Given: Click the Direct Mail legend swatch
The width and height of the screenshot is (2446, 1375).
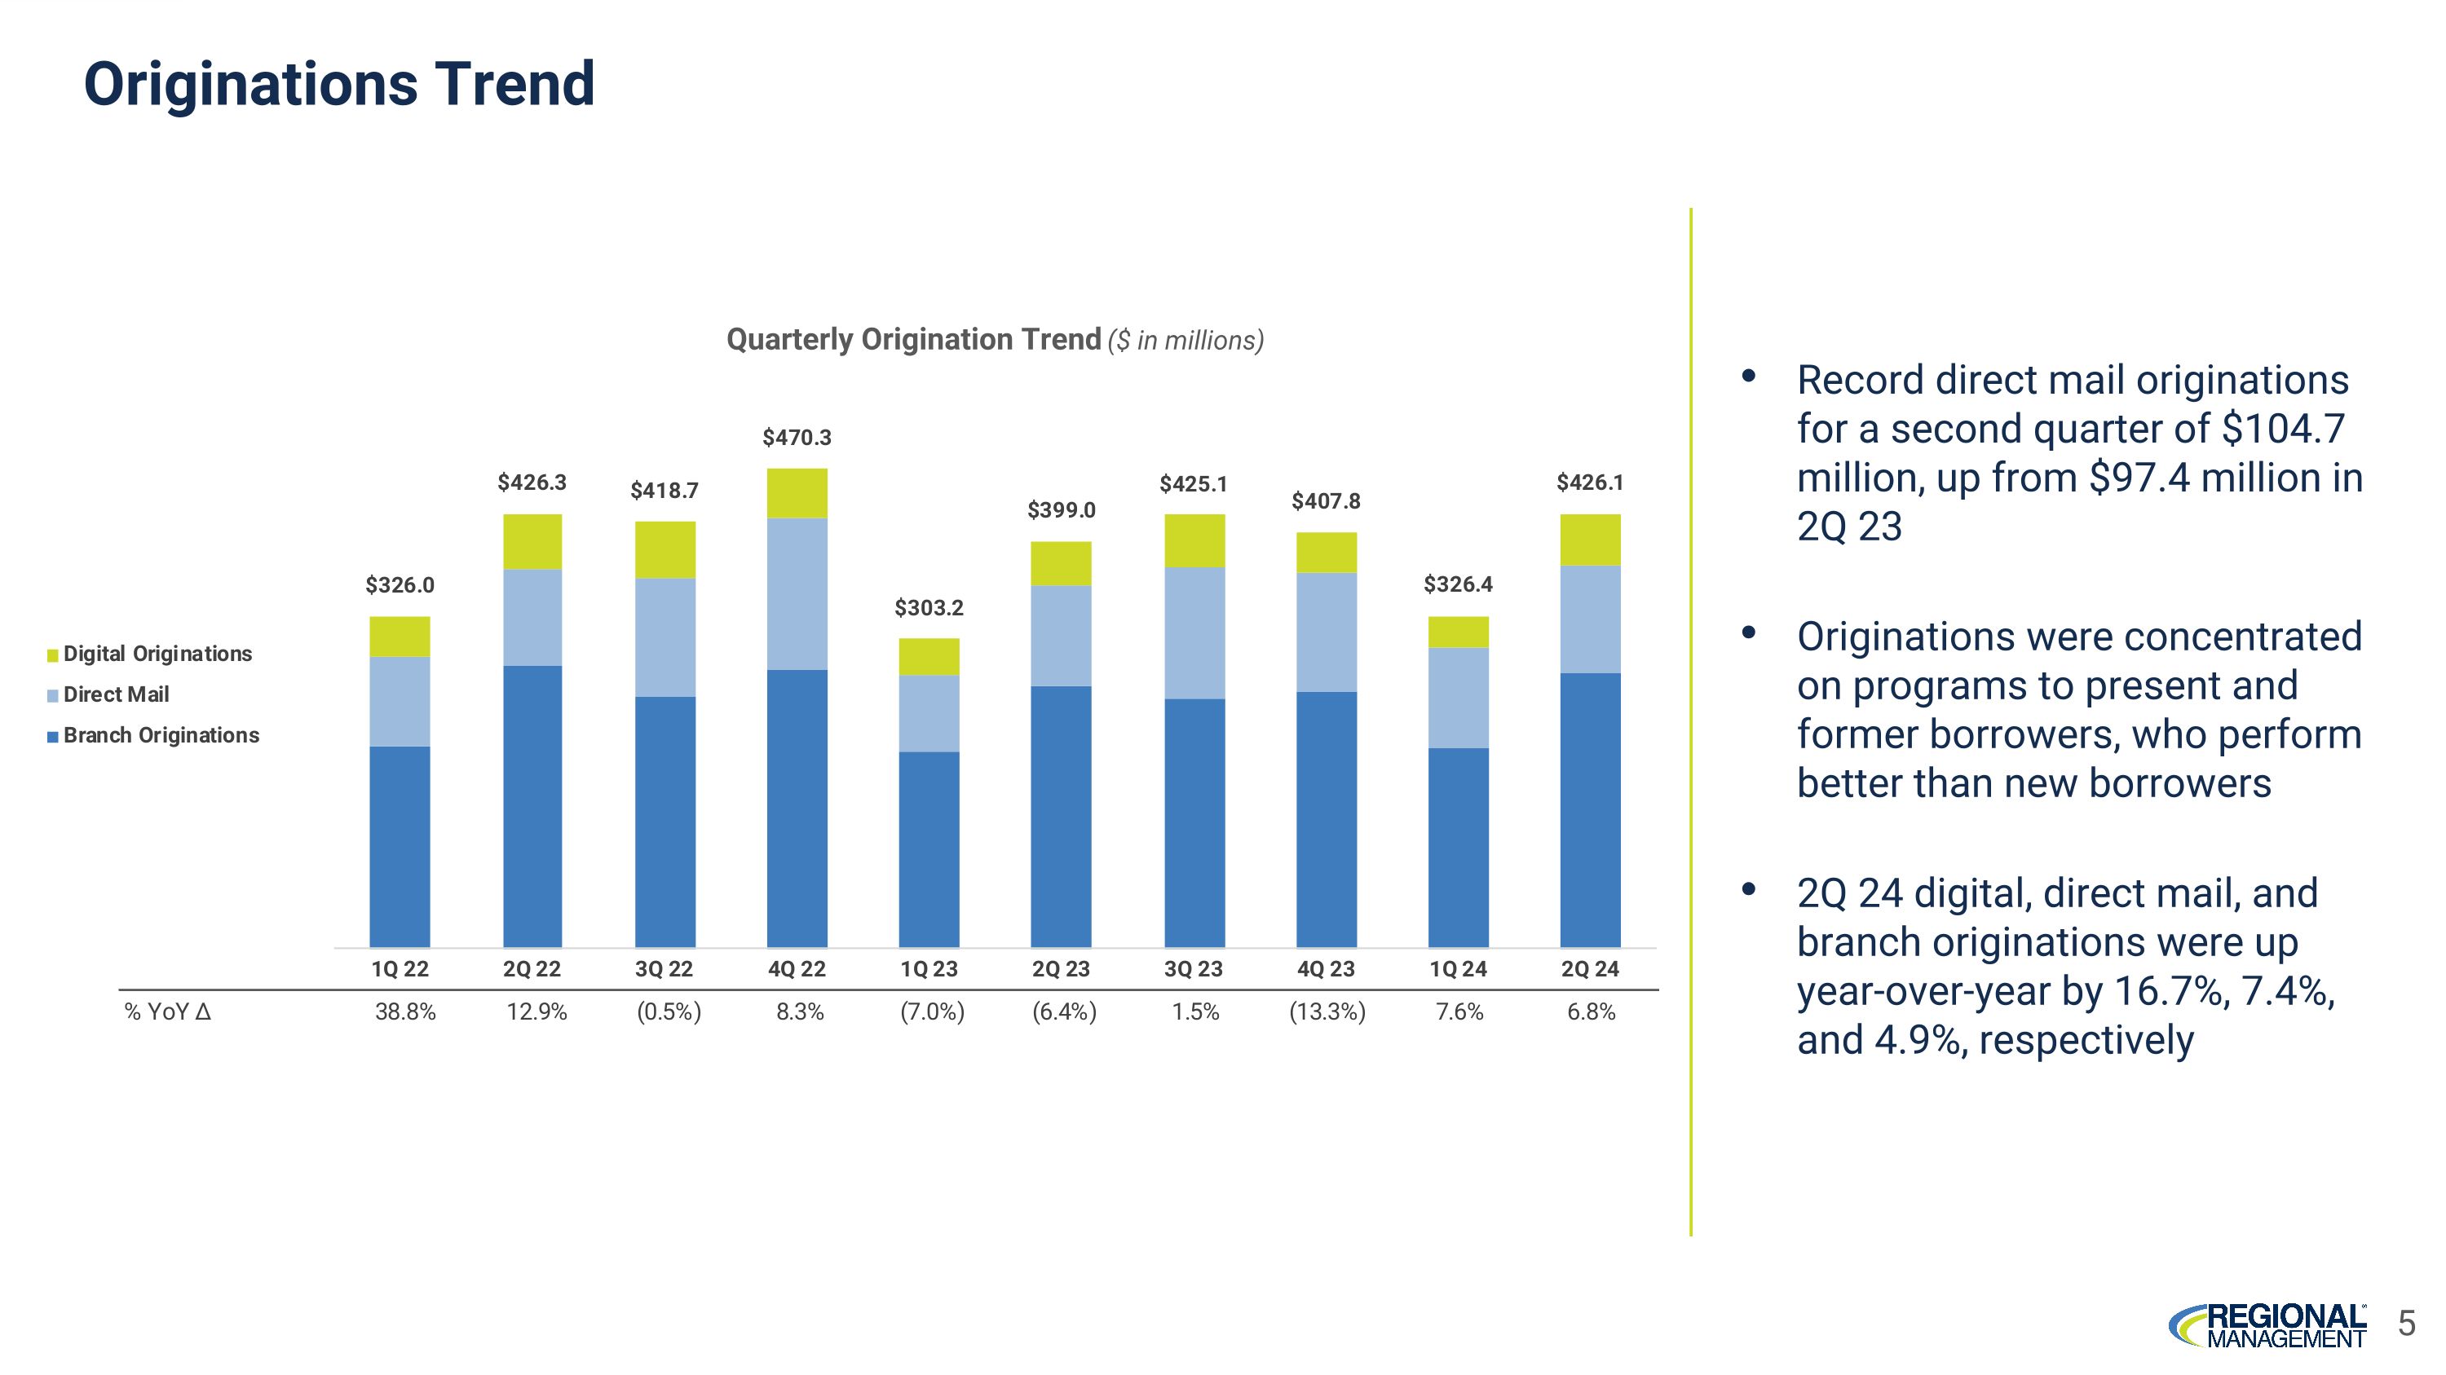Looking at the screenshot, I should [x=53, y=697].
